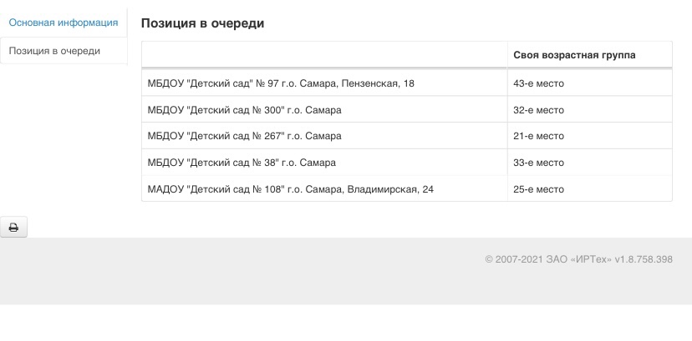Click version number v1.8.758.398 in footer
This screenshot has width=692, height=341.
(x=644, y=259)
